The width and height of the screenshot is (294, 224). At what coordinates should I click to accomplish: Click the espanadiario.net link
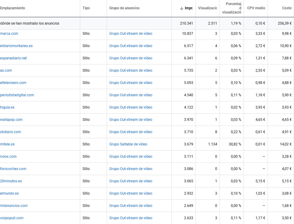pos(14,58)
